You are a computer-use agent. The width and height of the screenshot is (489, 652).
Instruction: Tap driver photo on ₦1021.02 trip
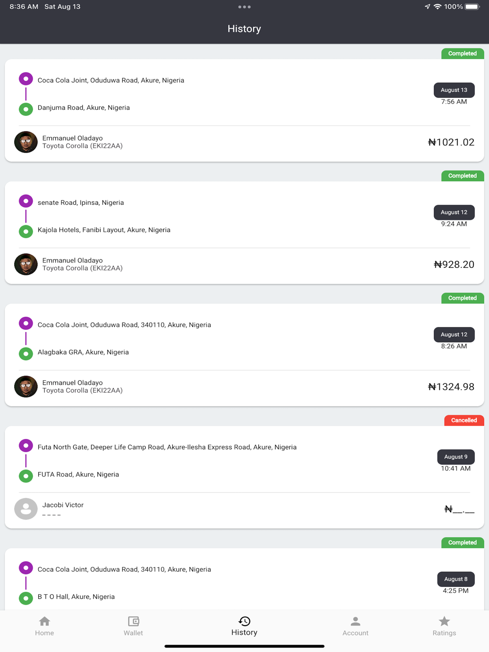[26, 142]
